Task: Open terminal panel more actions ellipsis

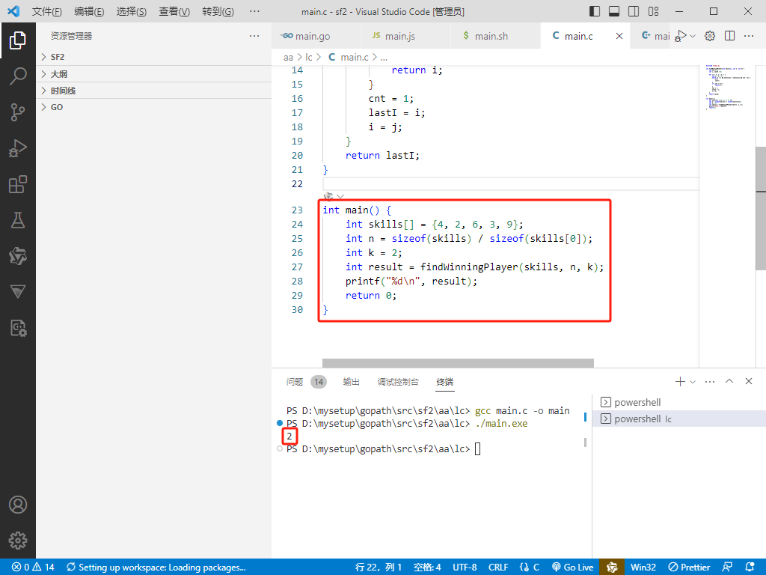Action: point(710,381)
